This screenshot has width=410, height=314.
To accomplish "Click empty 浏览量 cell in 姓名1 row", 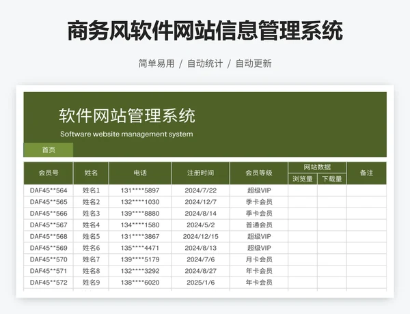I will point(303,190).
